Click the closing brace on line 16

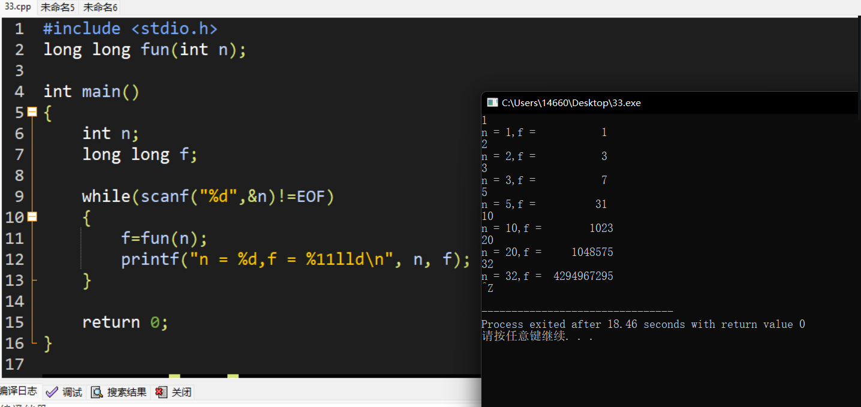point(48,343)
